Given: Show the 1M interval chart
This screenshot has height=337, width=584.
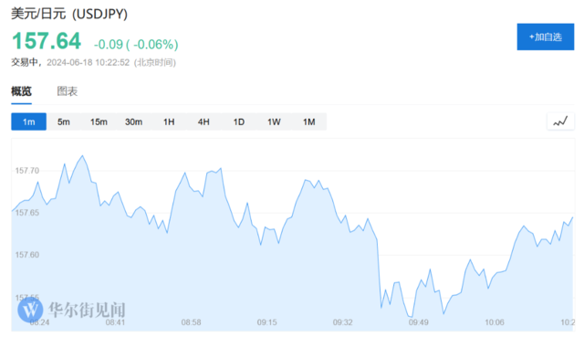Looking at the screenshot, I should (x=308, y=121).
